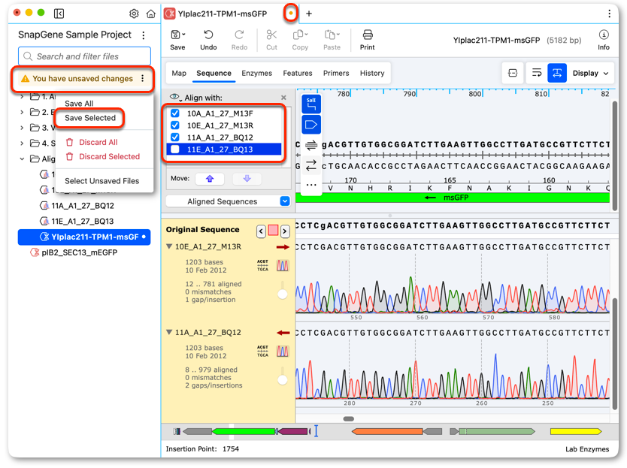Click the red mismatch color square
Screen dimensions: 627x468
pyautogui.click(x=273, y=230)
